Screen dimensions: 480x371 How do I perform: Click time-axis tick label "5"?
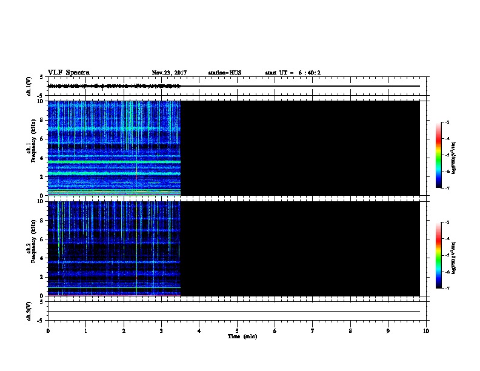[x=237, y=330]
